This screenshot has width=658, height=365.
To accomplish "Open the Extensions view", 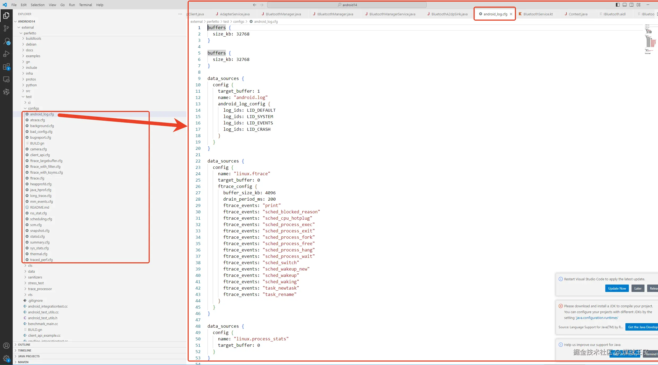I will tap(6, 67).
